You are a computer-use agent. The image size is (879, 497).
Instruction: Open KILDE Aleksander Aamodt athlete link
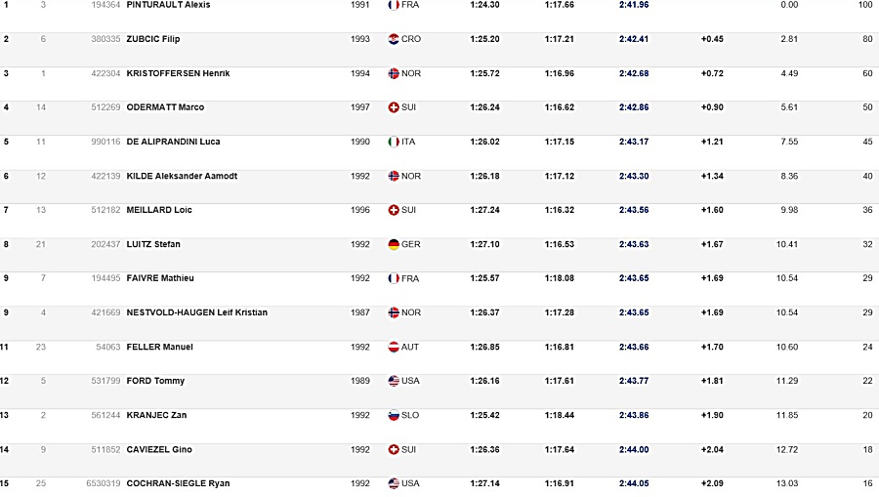tap(182, 176)
